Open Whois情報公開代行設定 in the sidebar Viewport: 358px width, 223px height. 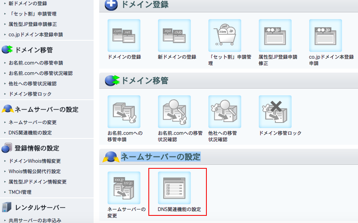pos(35,171)
